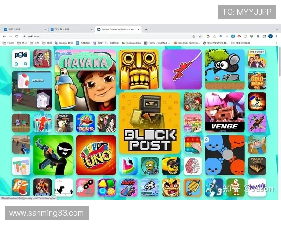This screenshot has width=281, height=225.
Task: Open the crane hook game tile
Action: point(192,187)
